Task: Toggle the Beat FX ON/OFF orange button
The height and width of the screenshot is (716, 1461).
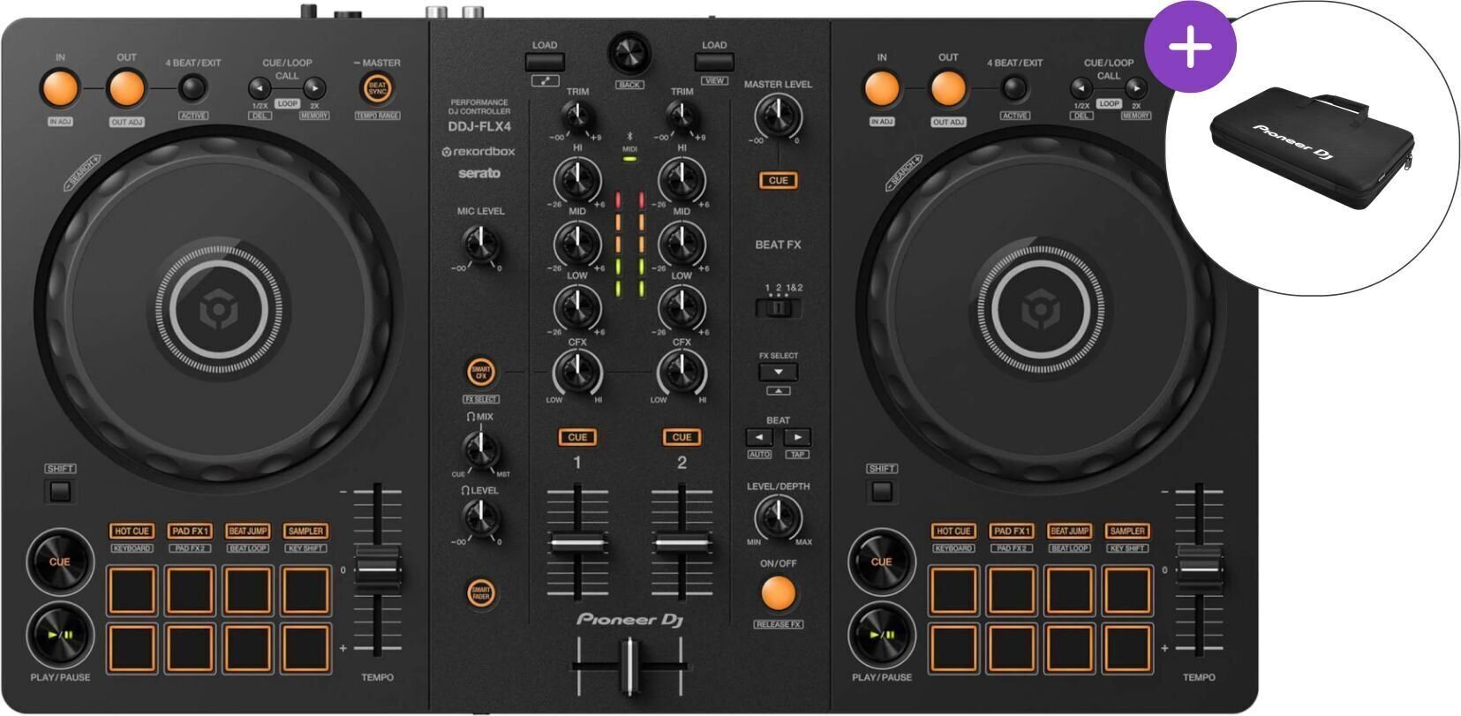Action: (x=778, y=593)
